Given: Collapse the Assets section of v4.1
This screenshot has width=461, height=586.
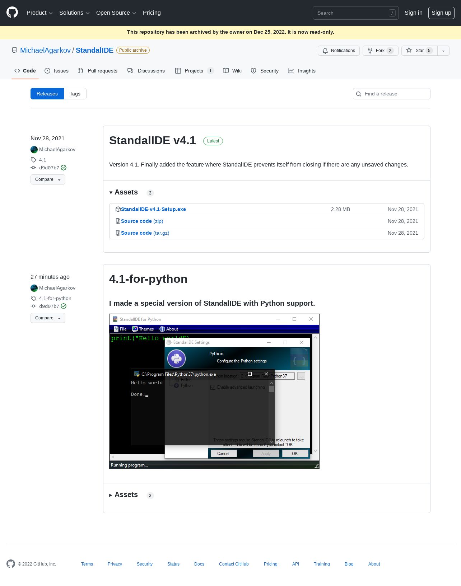Looking at the screenshot, I should coord(124,192).
